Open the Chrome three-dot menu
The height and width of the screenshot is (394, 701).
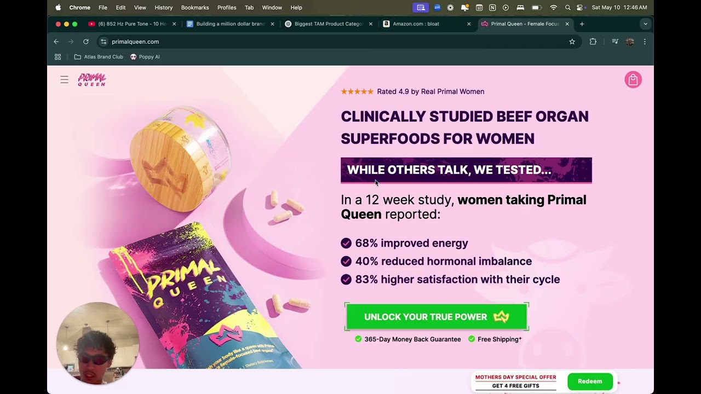click(x=645, y=42)
